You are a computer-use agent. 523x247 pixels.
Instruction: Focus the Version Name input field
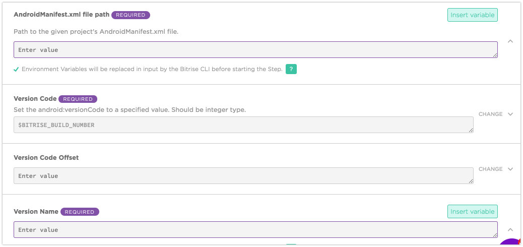(x=255, y=230)
